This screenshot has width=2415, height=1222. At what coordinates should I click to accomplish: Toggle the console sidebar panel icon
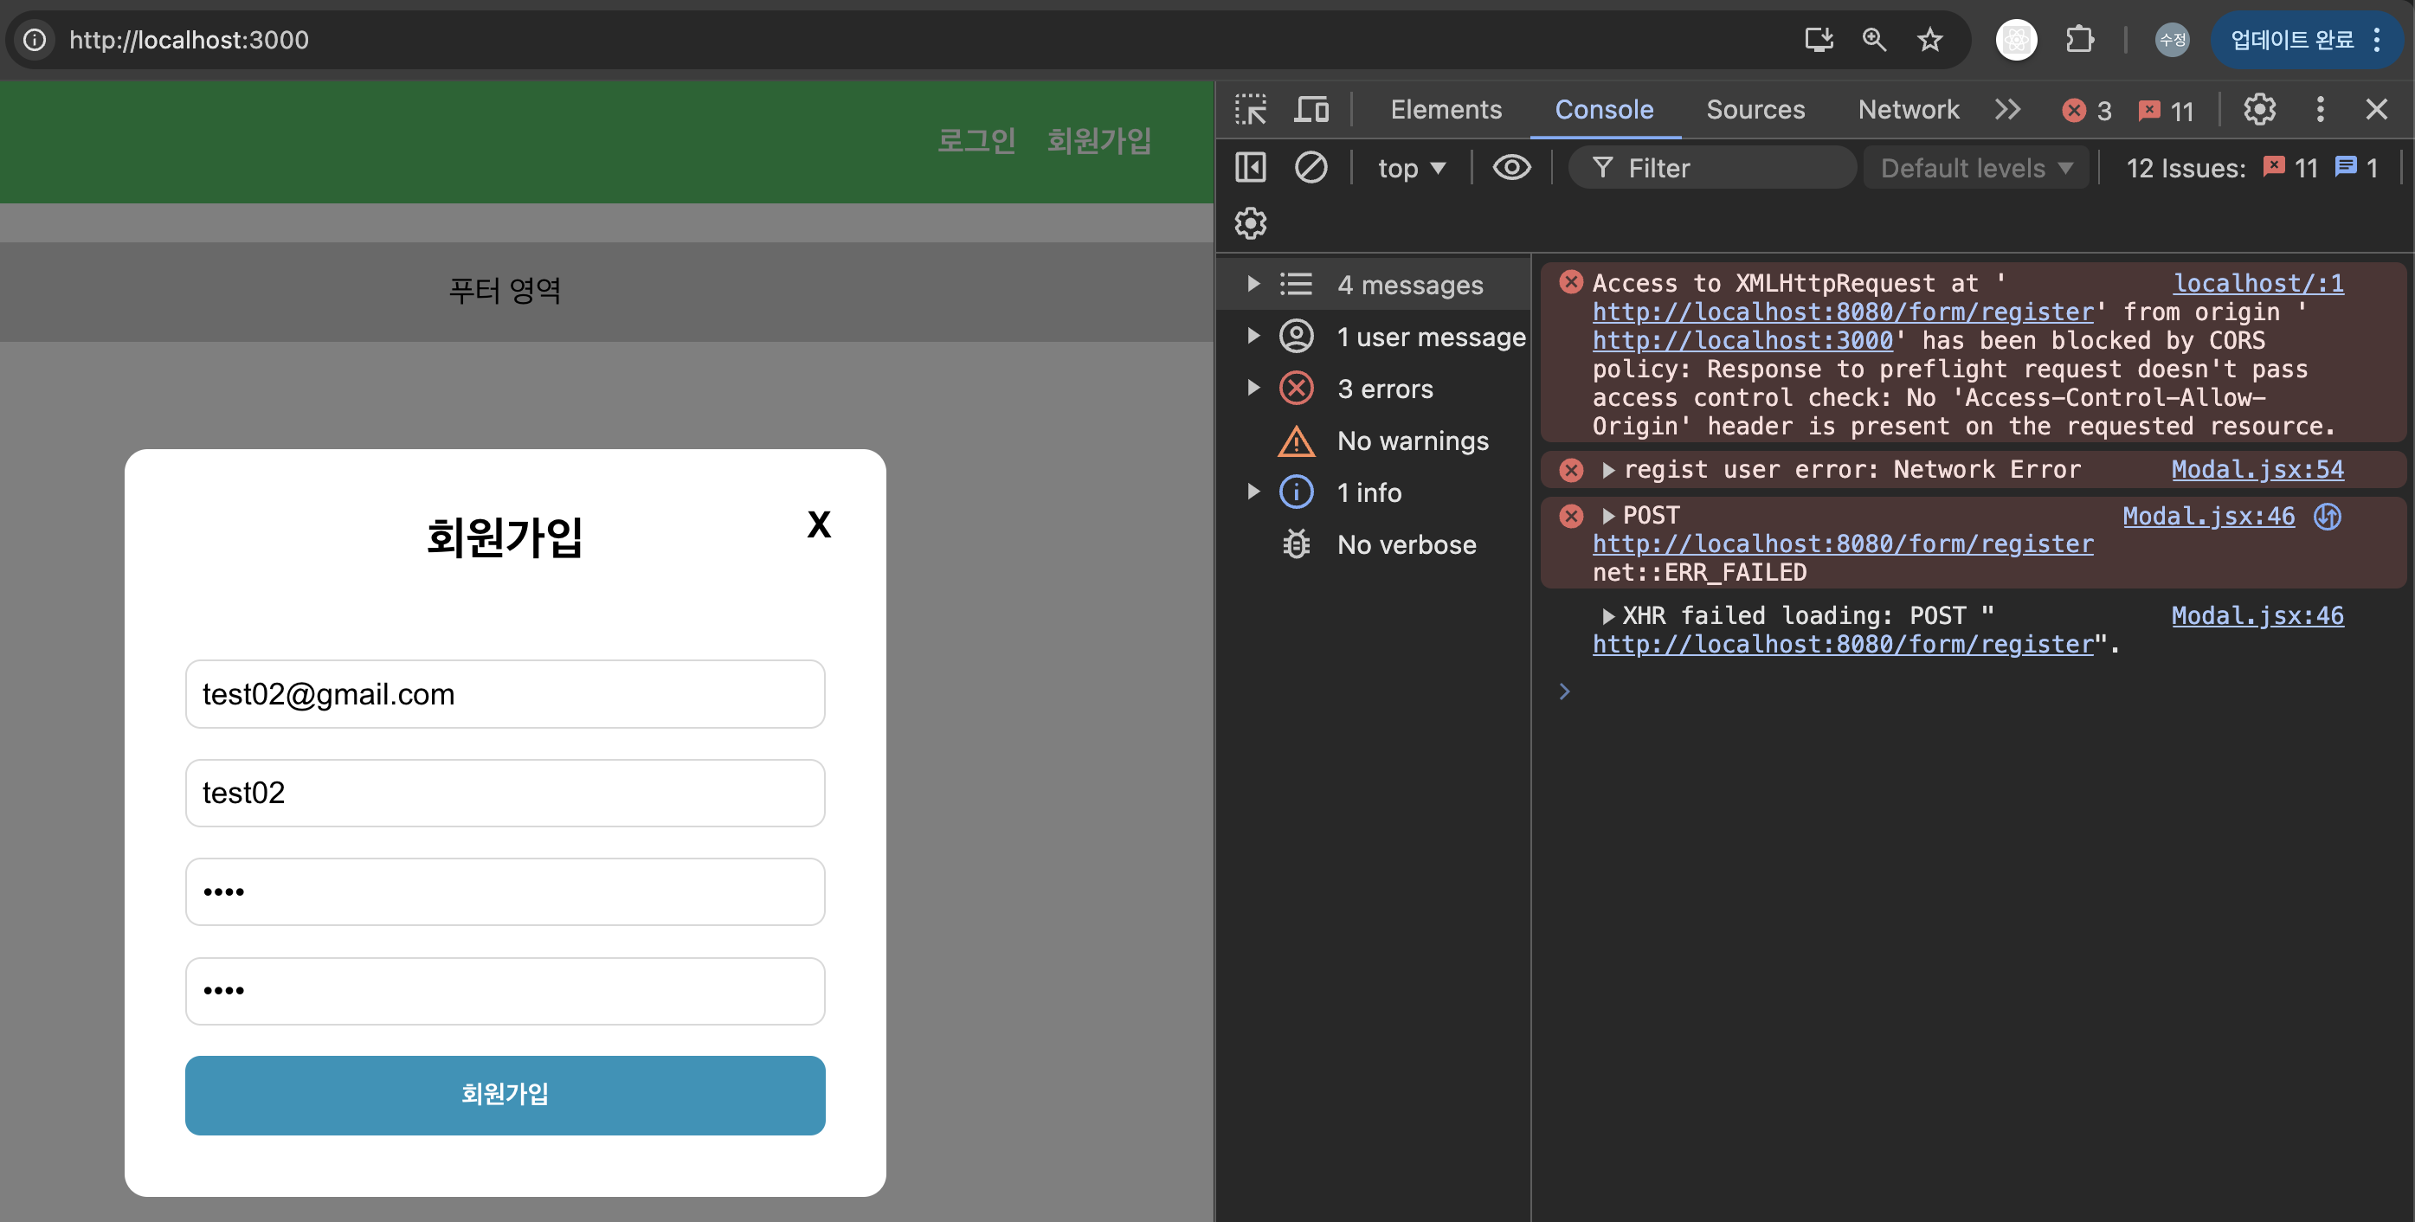(1250, 168)
